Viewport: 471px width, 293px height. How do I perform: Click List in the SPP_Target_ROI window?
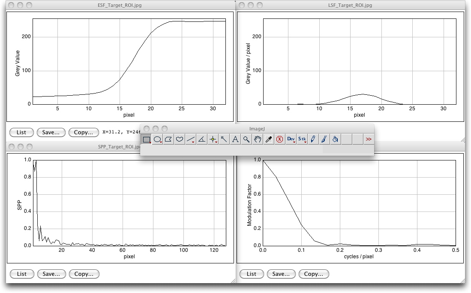(x=21, y=274)
